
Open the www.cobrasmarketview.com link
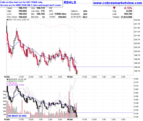coord(118,3)
